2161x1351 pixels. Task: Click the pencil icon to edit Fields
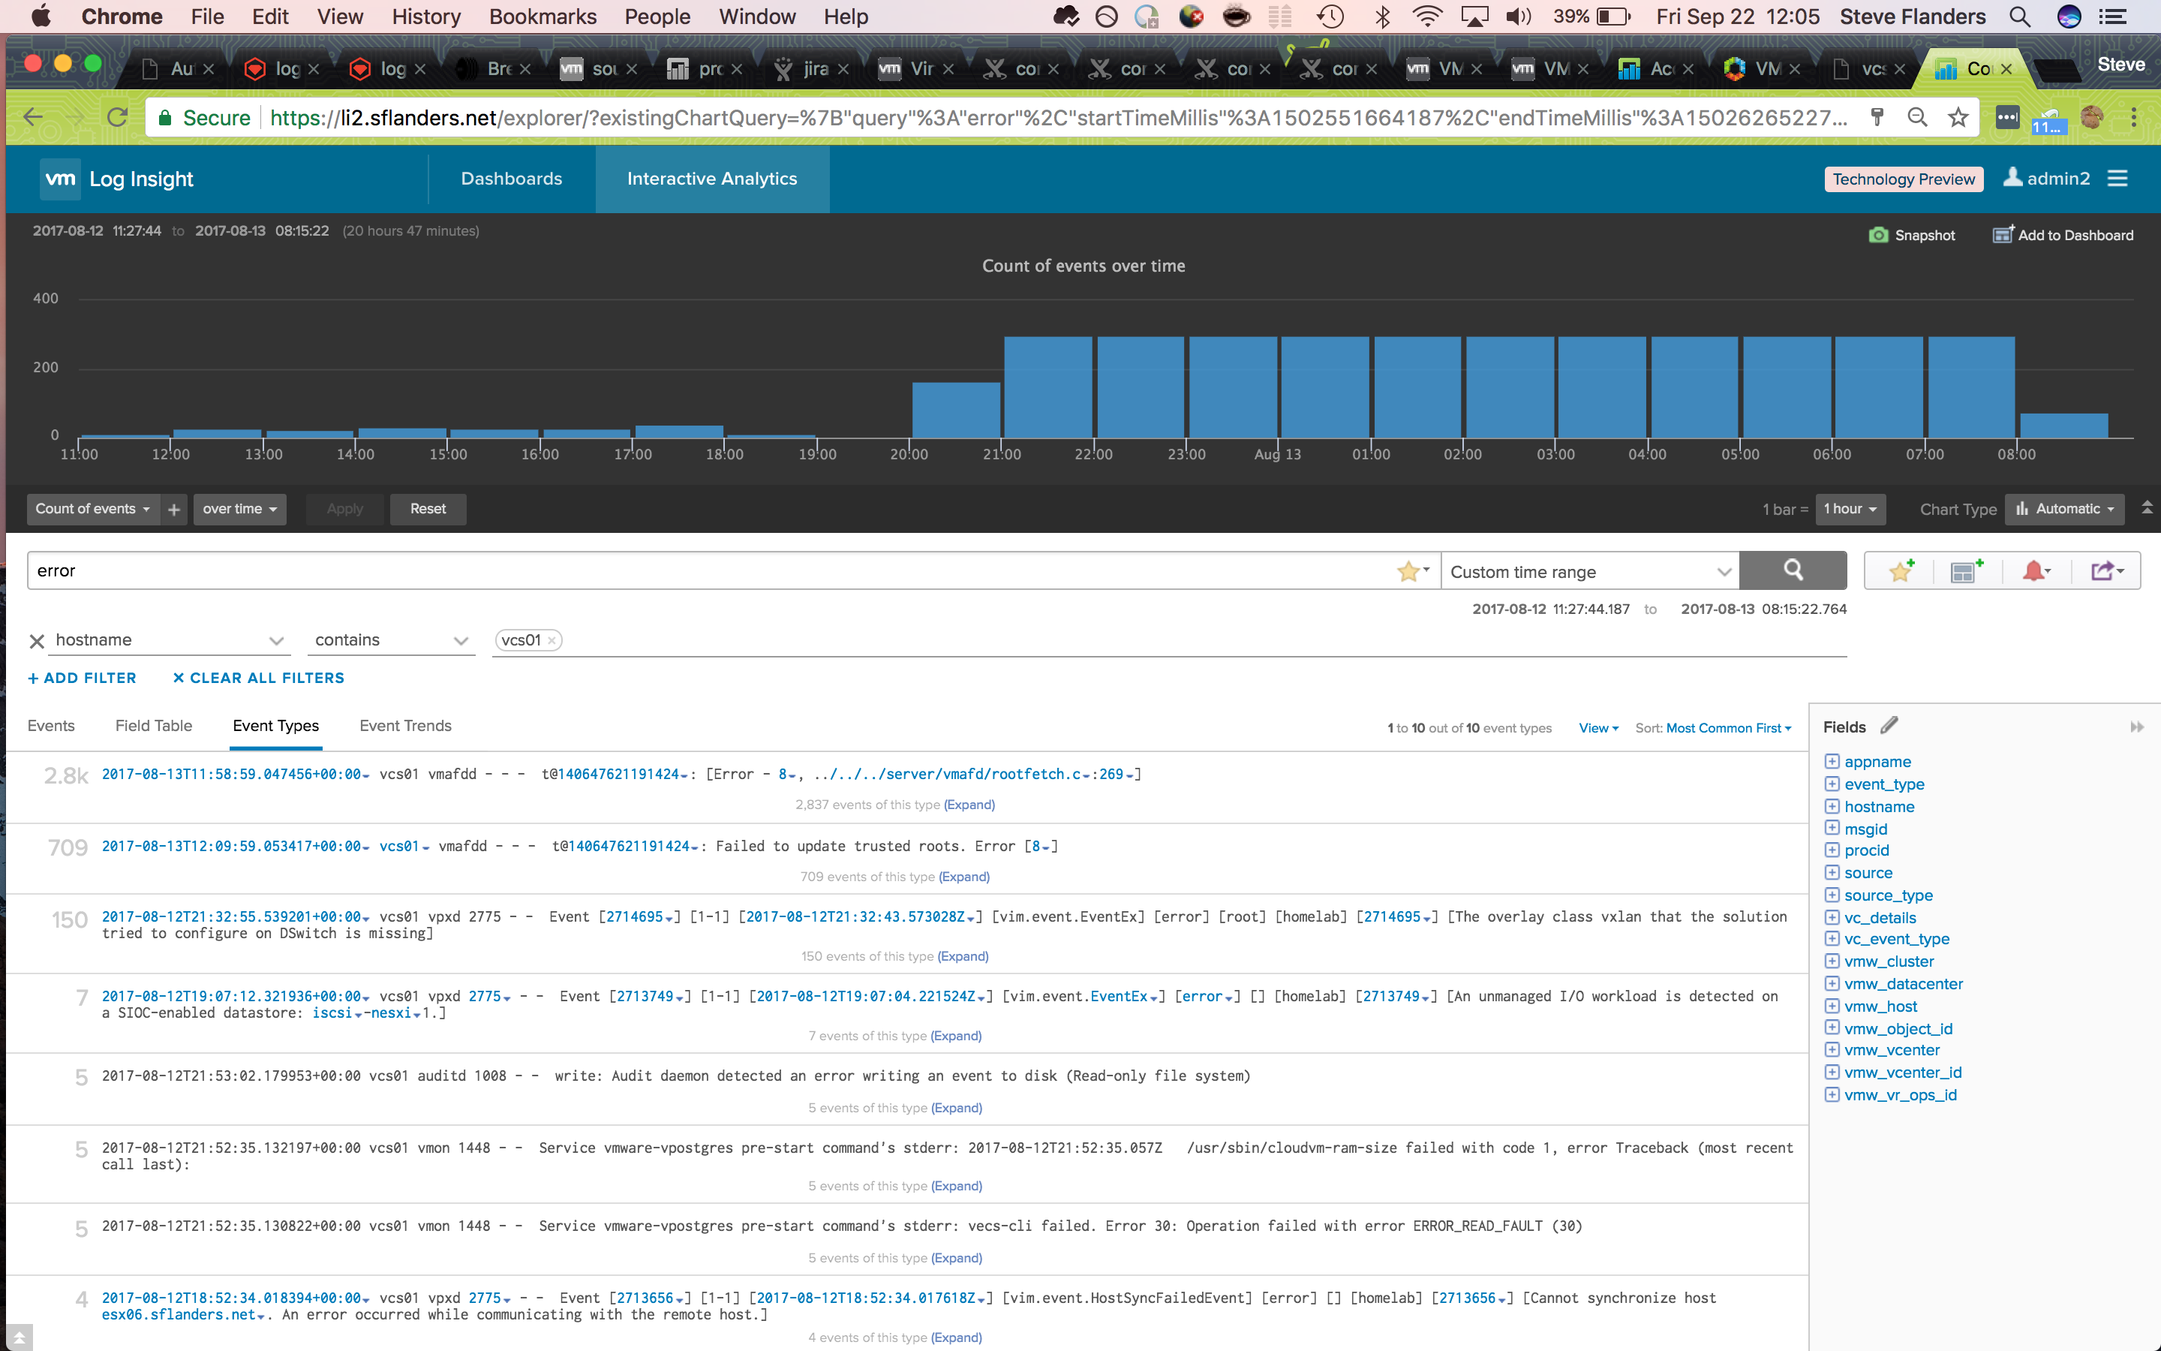point(1889,726)
